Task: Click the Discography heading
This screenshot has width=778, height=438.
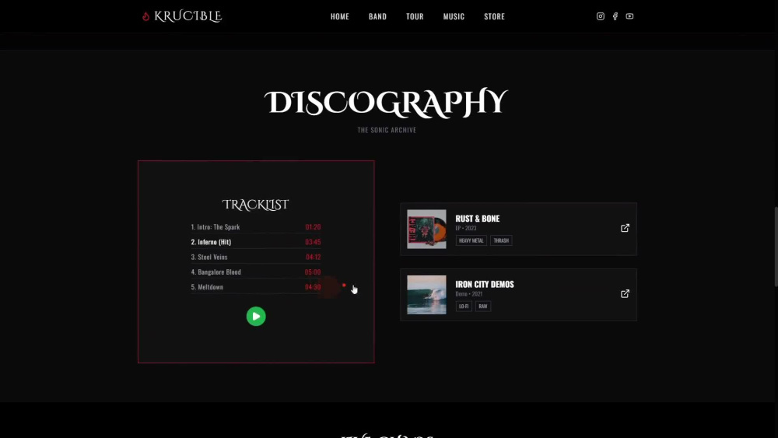Action: point(386,103)
